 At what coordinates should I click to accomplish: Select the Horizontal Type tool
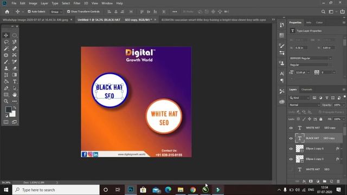(x=15, y=82)
